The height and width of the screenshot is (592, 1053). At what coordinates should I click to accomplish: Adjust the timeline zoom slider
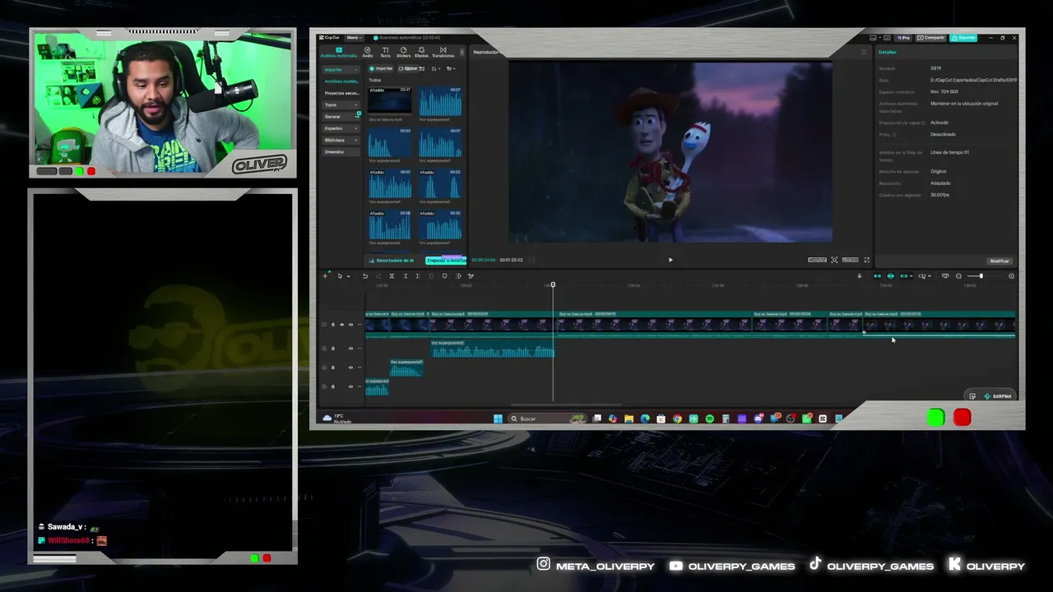(980, 276)
